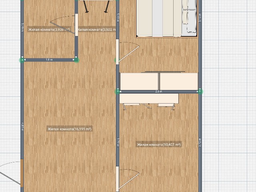Click the 3,502 m² room label

[97, 29]
